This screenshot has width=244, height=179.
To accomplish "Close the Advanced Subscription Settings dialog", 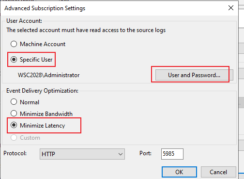I will (x=231, y=8).
